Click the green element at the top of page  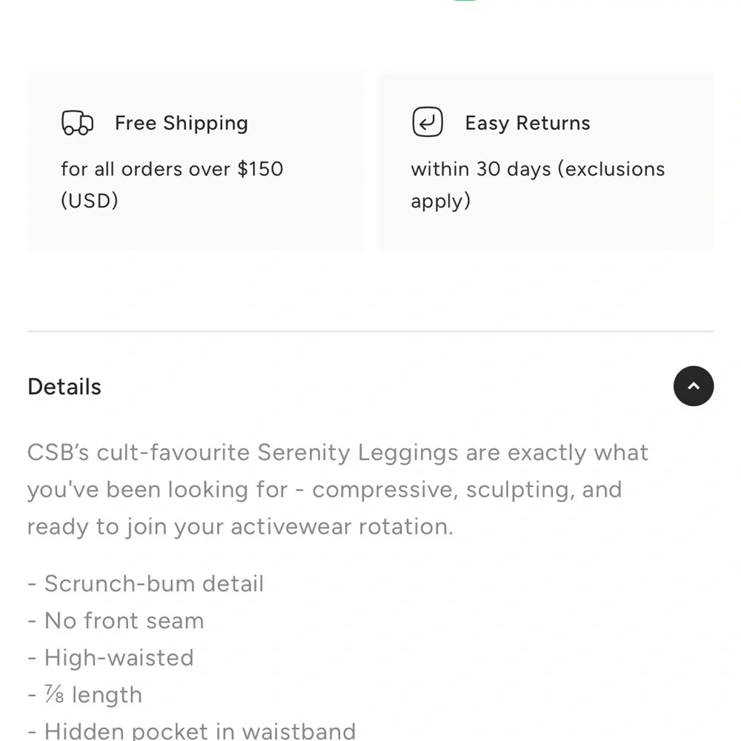tap(465, 1)
